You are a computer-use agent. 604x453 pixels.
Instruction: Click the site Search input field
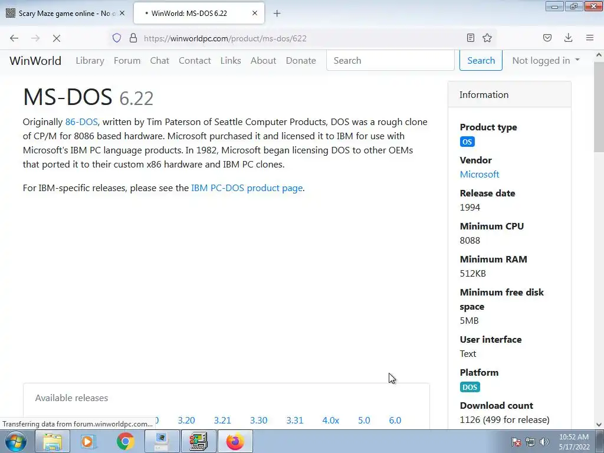390,61
